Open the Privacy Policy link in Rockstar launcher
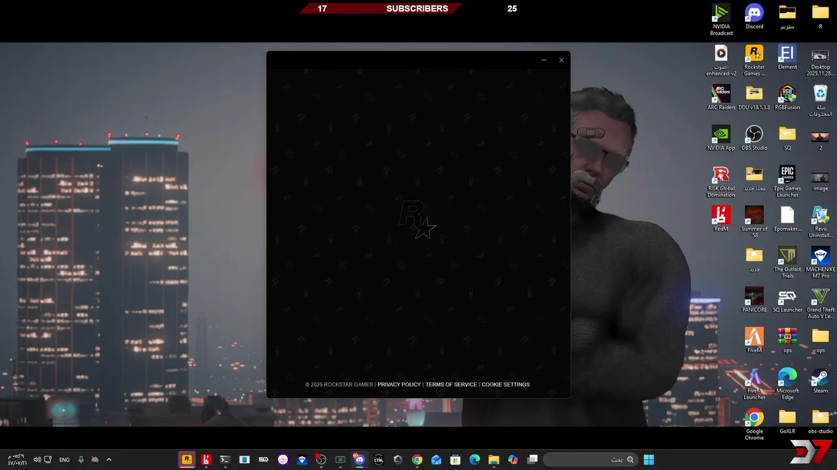The height and width of the screenshot is (470, 837). click(399, 384)
